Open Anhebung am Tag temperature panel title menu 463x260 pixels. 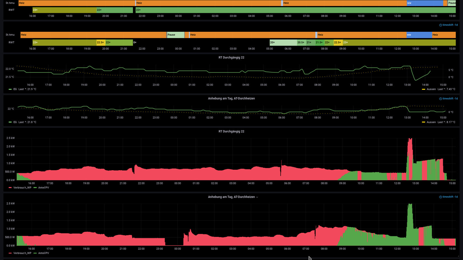pyautogui.click(x=231, y=98)
